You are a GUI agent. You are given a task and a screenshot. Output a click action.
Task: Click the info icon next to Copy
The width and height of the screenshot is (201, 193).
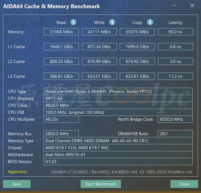150,22
